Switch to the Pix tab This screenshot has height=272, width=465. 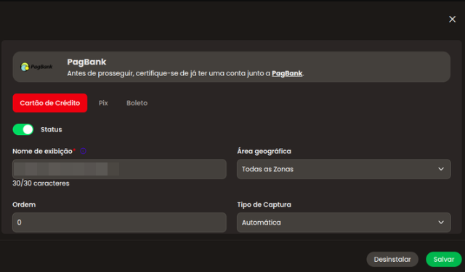coord(103,103)
